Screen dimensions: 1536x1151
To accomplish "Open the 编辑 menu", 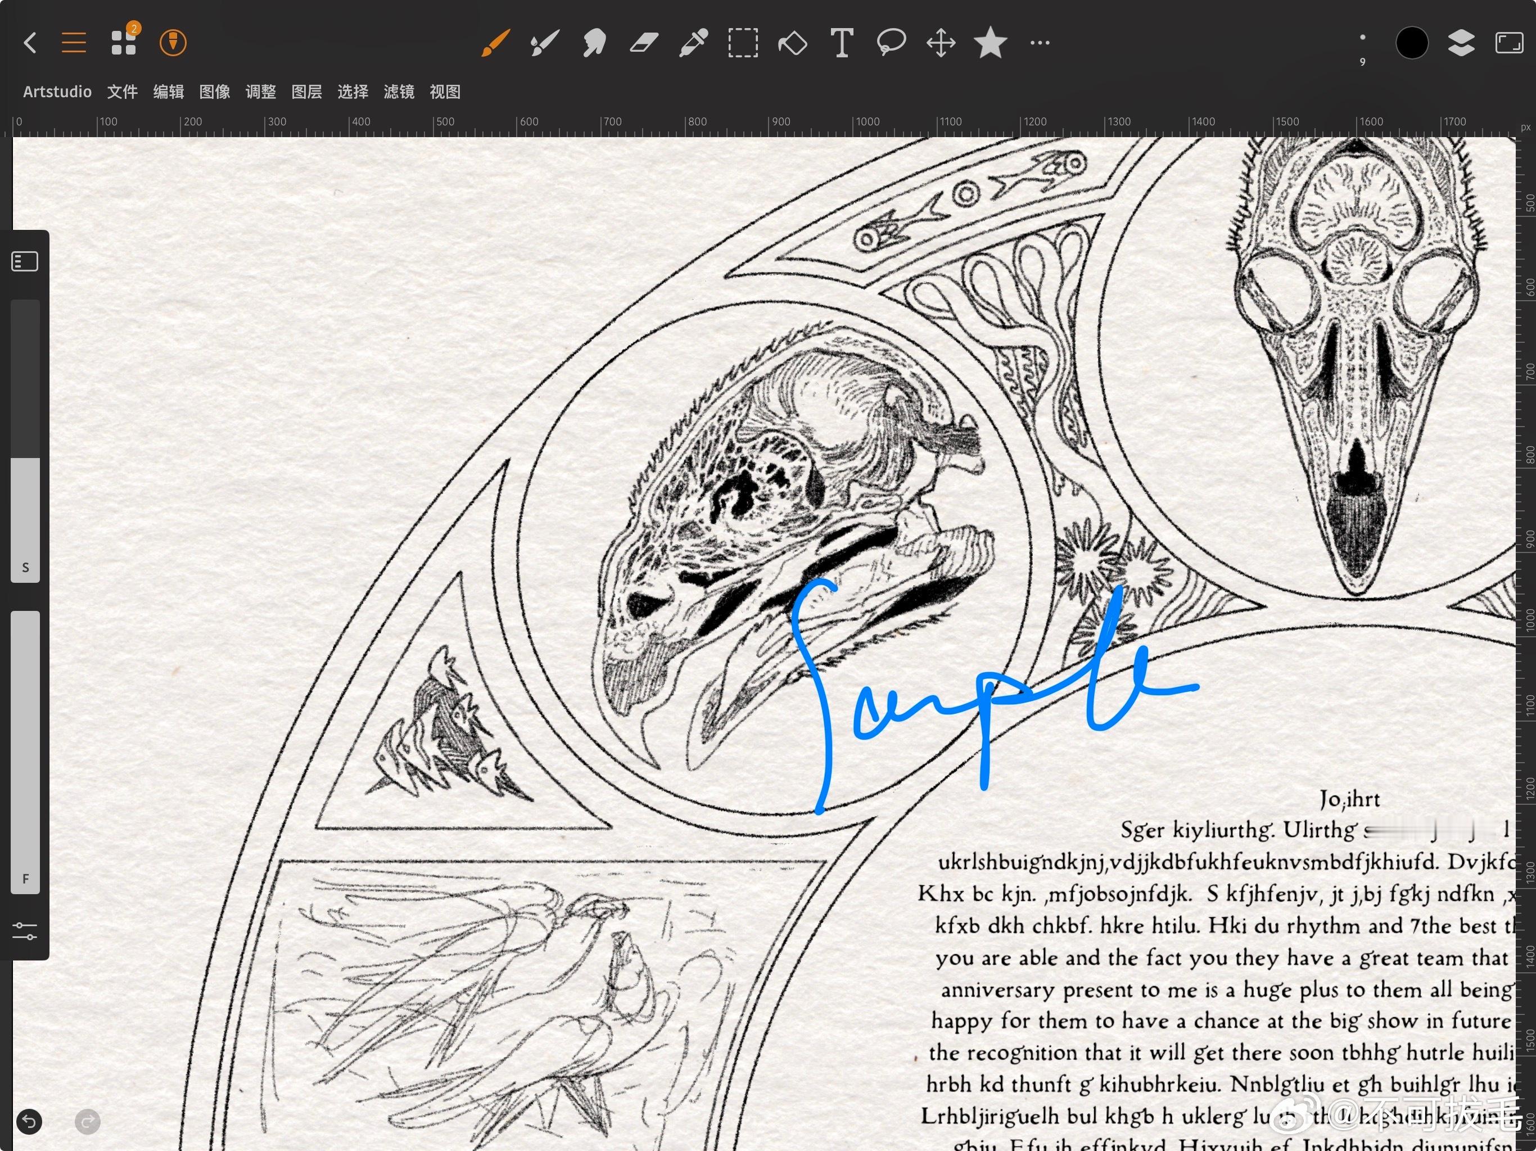I will [169, 92].
